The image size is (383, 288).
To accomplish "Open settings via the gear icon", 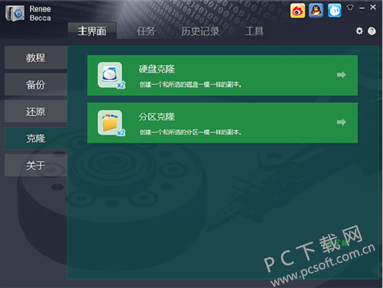I will click(359, 31).
